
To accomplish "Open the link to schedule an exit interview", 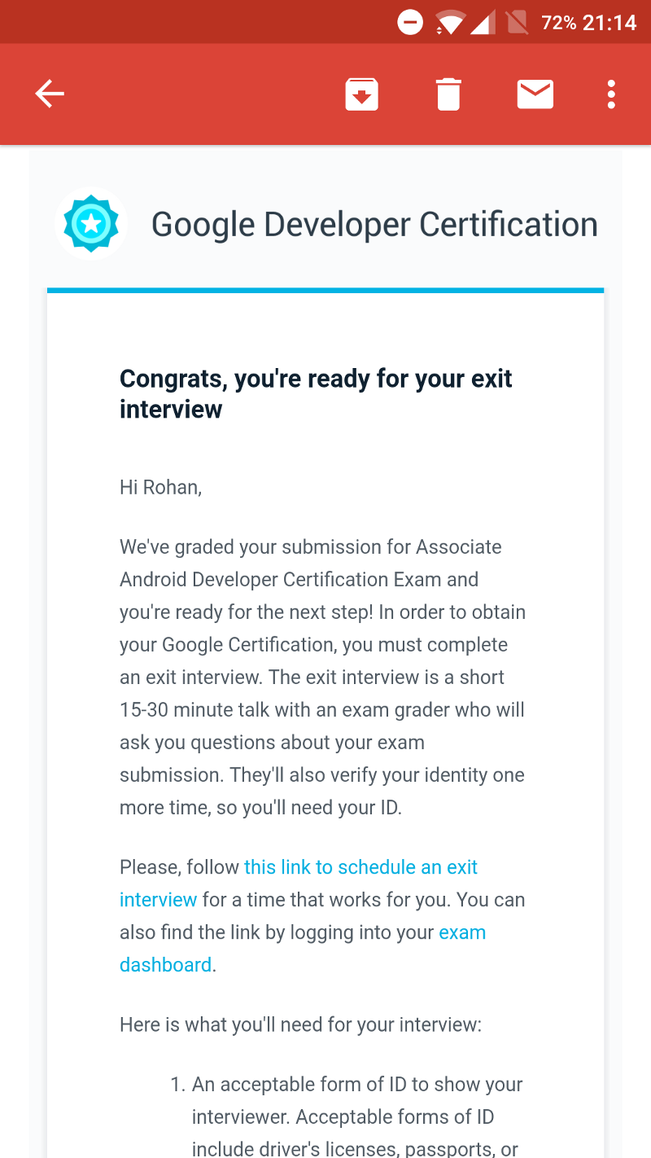I will (x=360, y=867).
